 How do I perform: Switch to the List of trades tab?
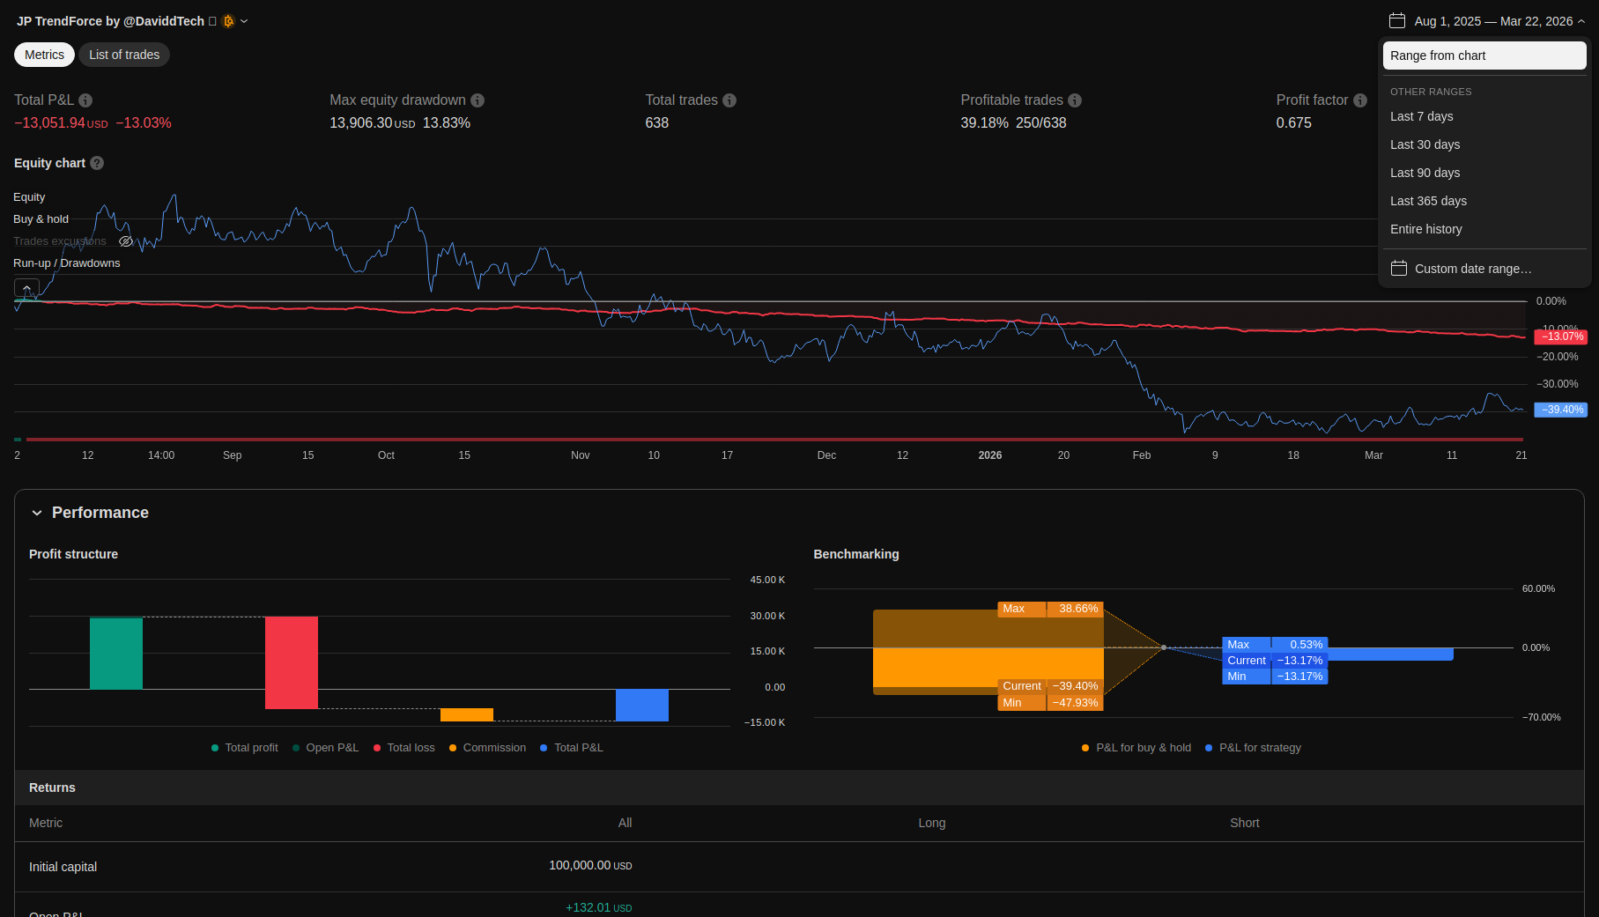click(x=124, y=55)
